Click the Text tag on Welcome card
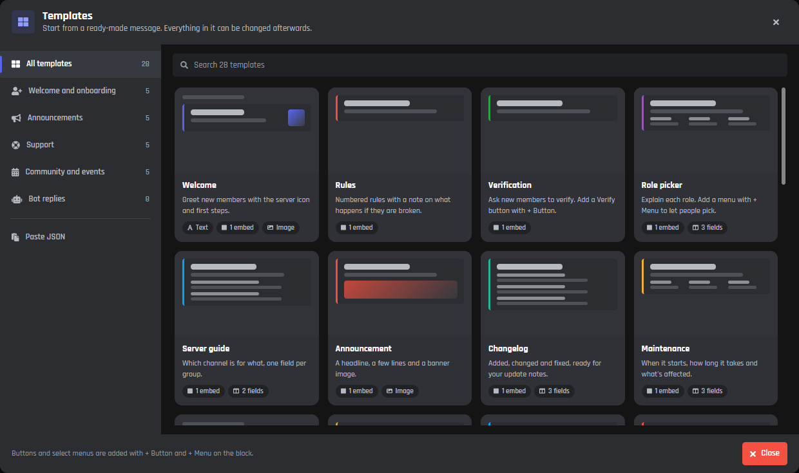The height and width of the screenshot is (473, 799). [198, 228]
